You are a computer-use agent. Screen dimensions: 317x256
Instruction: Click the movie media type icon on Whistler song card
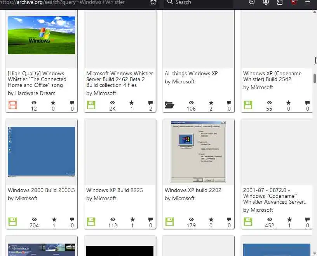tap(12, 105)
